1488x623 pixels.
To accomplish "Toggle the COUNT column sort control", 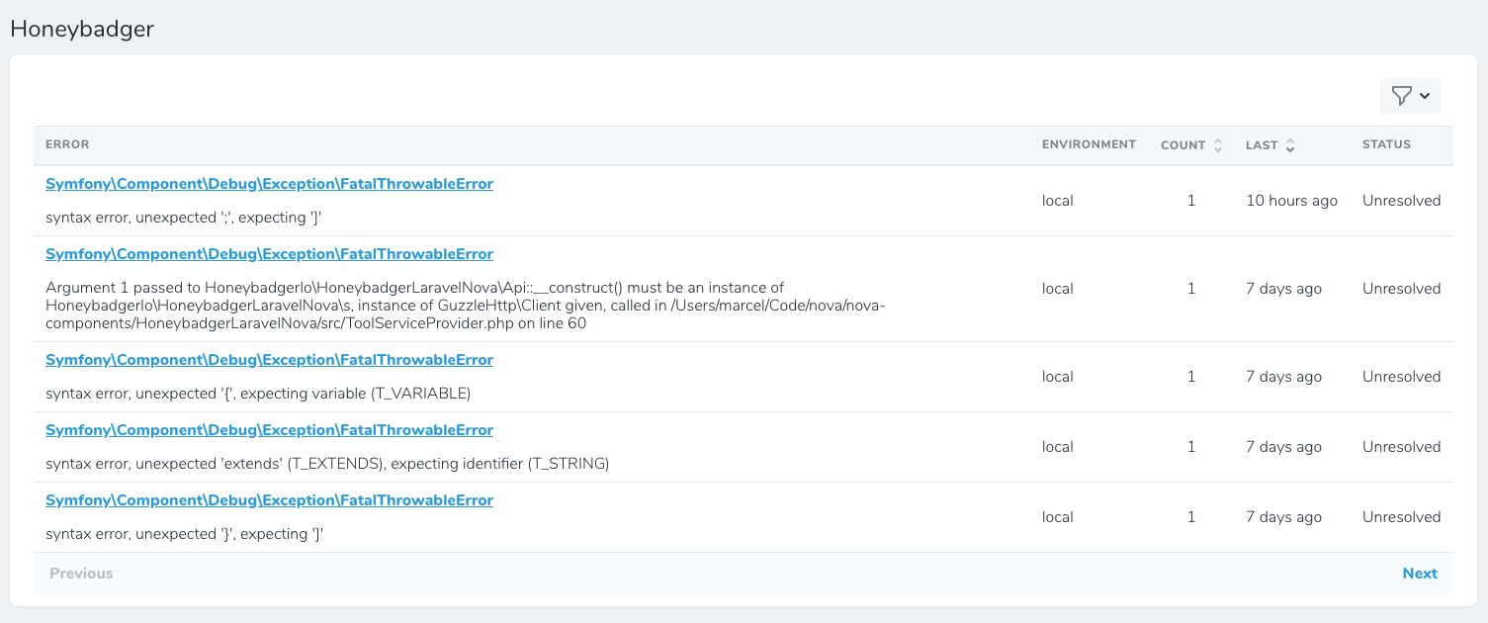I will 1219,144.
